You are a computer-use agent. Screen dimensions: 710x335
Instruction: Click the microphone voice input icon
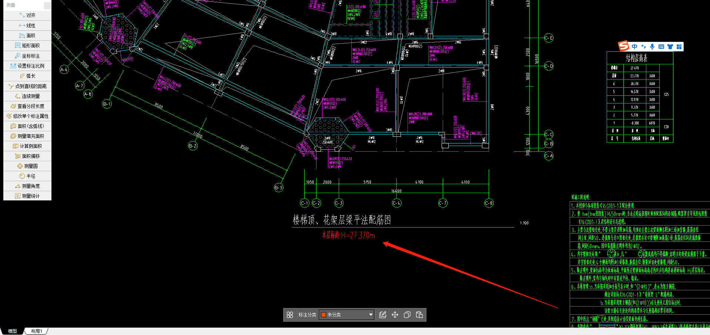tap(652, 47)
